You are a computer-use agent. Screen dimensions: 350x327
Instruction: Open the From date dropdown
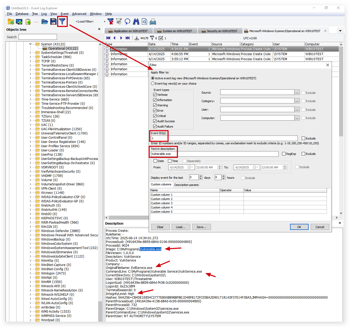(192, 167)
